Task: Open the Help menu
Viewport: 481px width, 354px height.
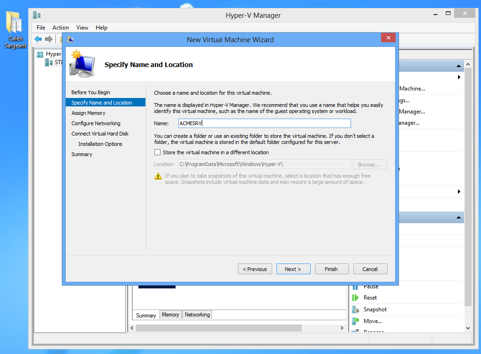Action: pyautogui.click(x=101, y=28)
